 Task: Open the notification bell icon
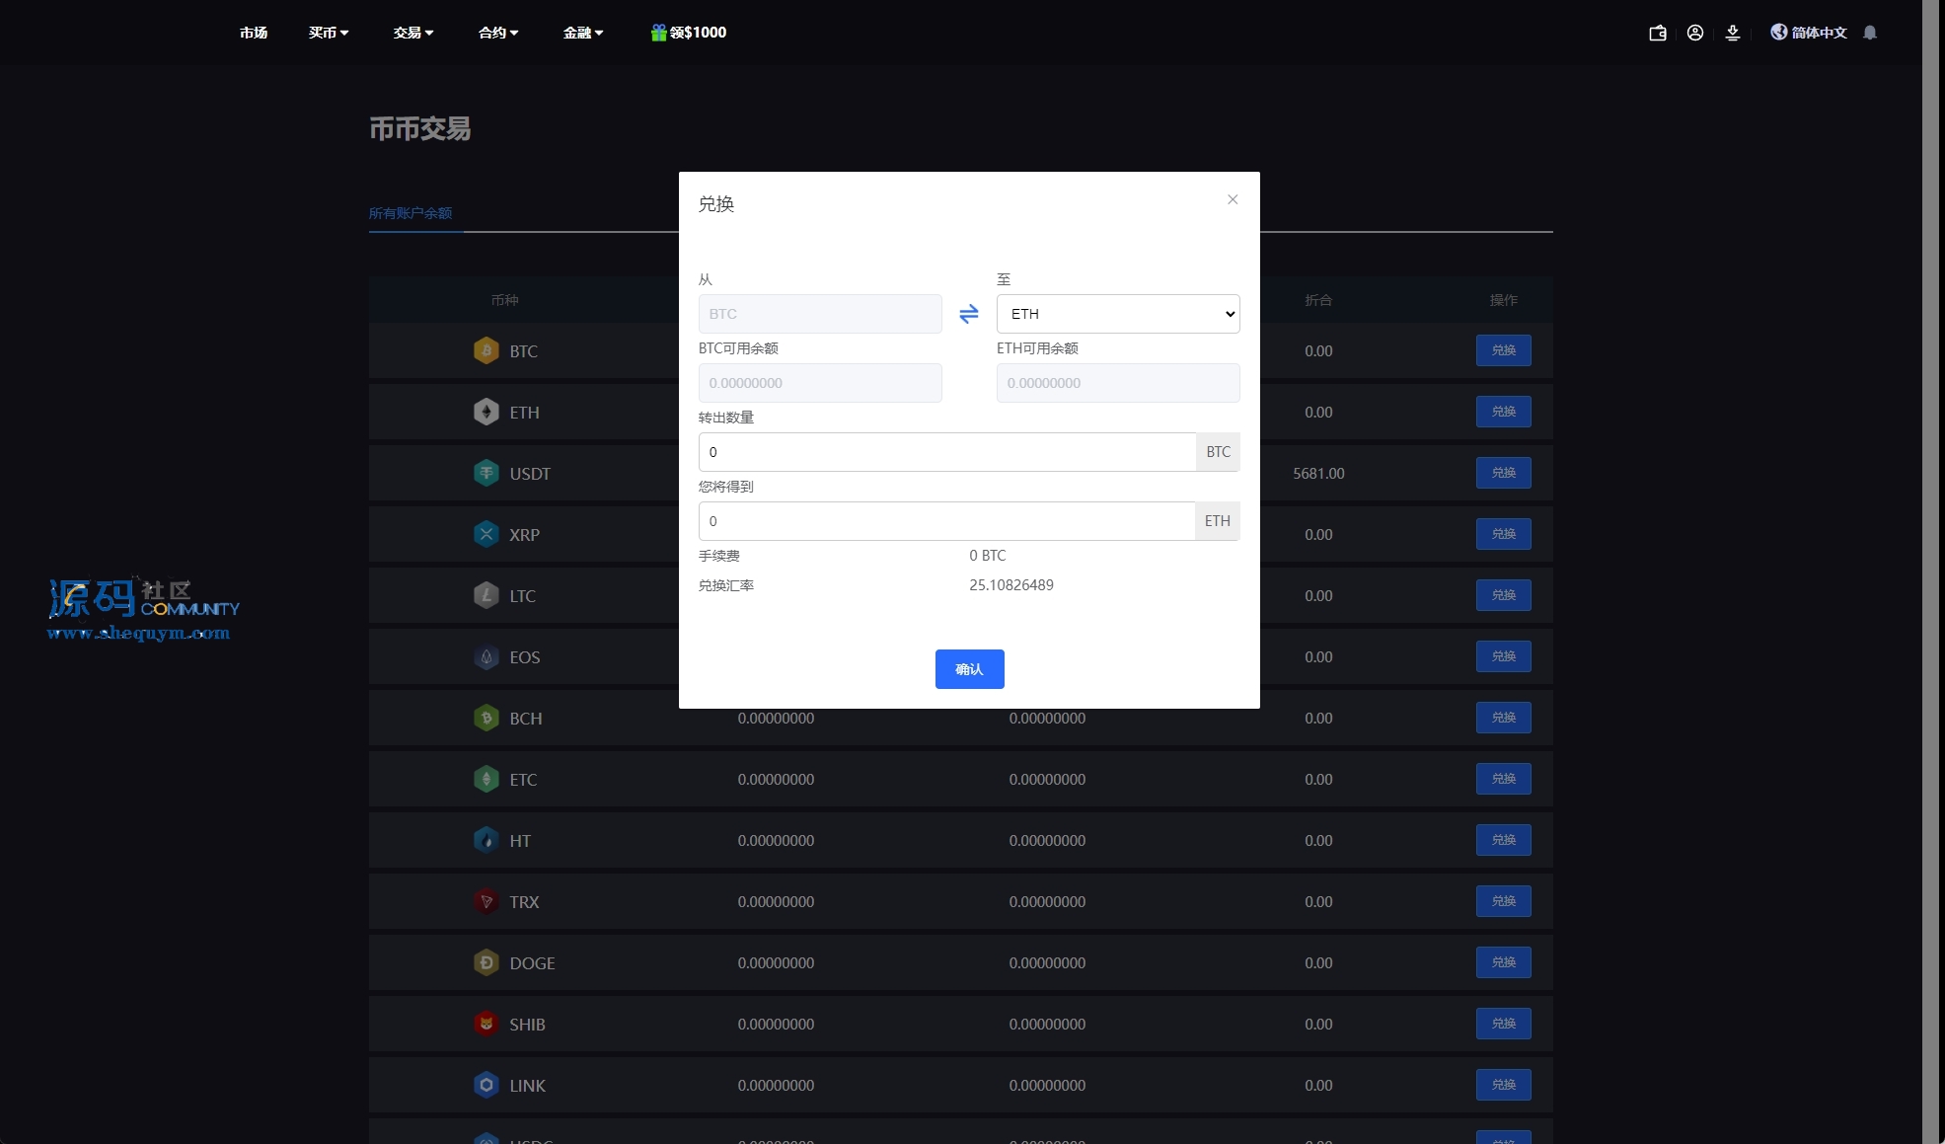click(1870, 33)
